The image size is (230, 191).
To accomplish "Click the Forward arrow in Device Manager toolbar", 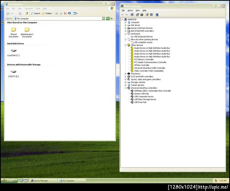I will point(127,15).
